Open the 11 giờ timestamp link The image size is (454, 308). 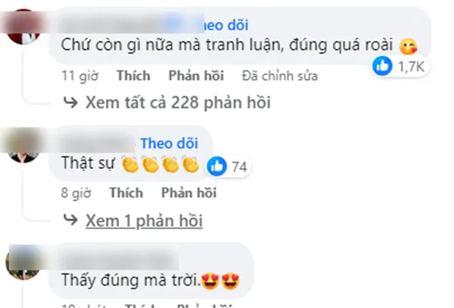click(80, 76)
